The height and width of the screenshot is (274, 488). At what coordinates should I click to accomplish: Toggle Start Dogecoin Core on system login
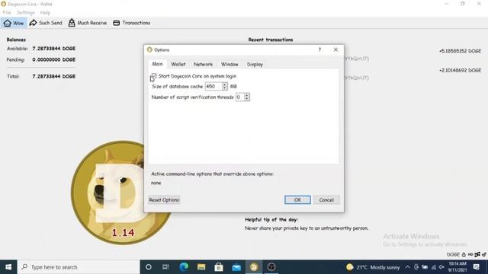(x=154, y=76)
